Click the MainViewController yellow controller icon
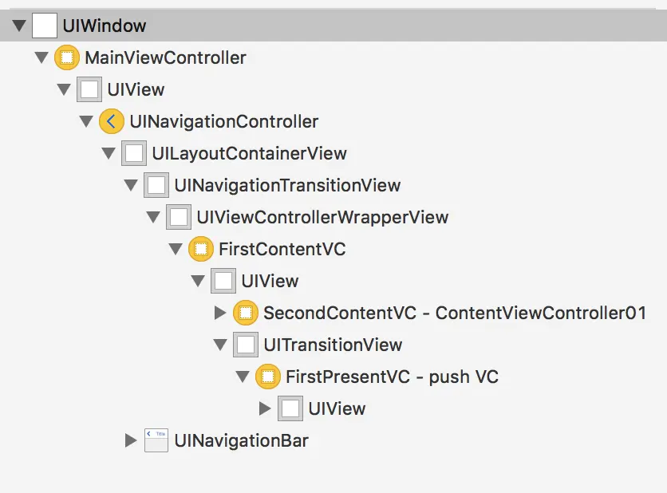667x493 pixels. pos(67,57)
